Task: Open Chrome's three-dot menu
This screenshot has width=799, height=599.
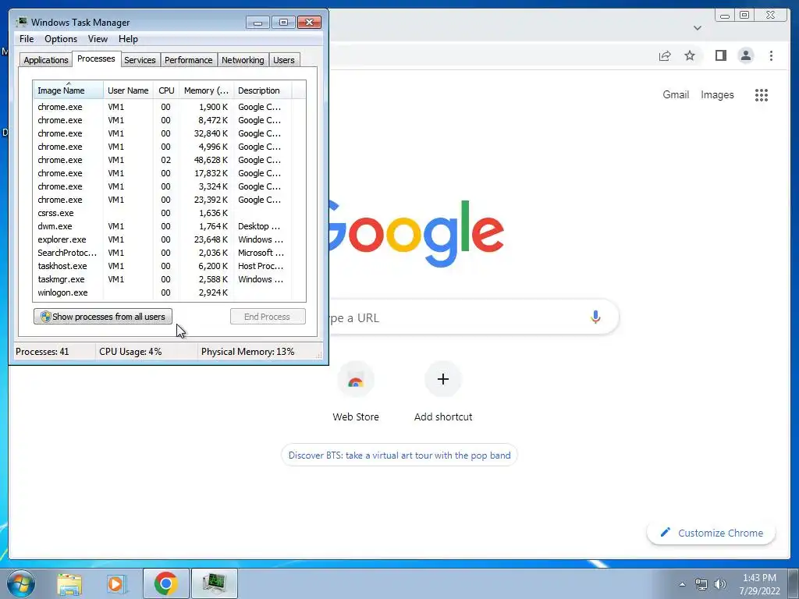Action: click(771, 55)
